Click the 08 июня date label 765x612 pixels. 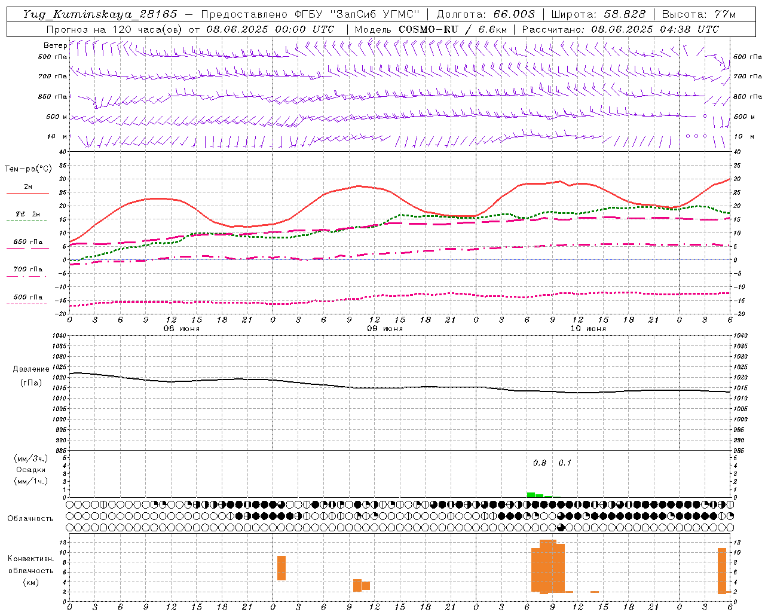[182, 329]
